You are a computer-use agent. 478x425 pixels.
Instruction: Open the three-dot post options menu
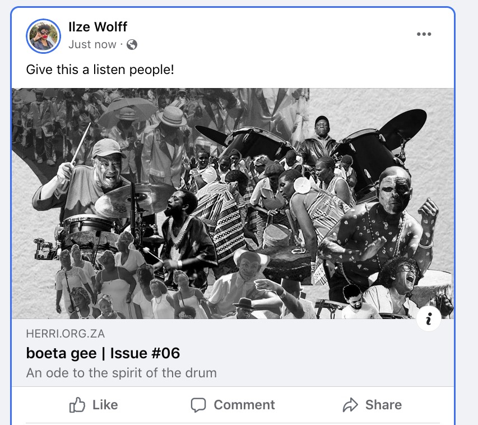click(x=424, y=34)
